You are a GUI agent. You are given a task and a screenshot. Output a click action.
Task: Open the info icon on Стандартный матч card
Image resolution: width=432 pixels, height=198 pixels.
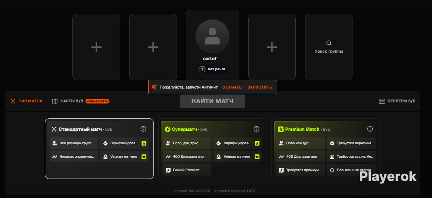coord(143,129)
